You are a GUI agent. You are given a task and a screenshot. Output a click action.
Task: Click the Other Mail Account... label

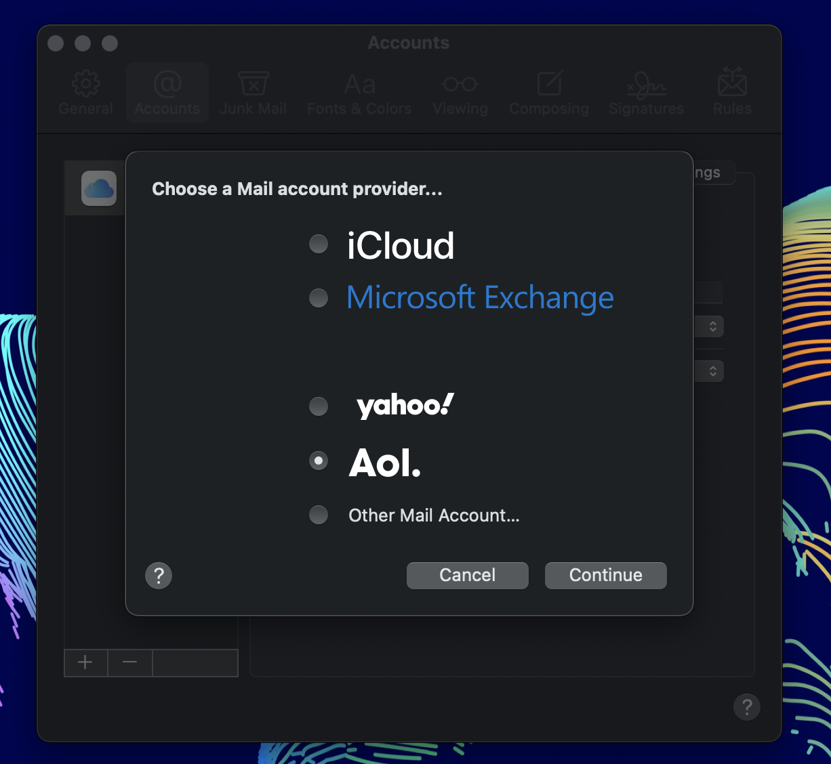[x=434, y=515]
